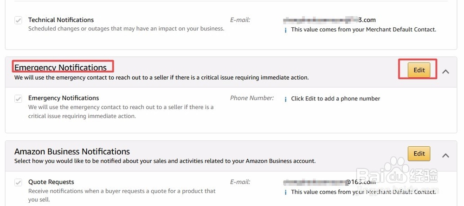Click the info icon next to 'Click Edit to add a phone number'
The height and width of the screenshot is (206, 464).
point(285,99)
